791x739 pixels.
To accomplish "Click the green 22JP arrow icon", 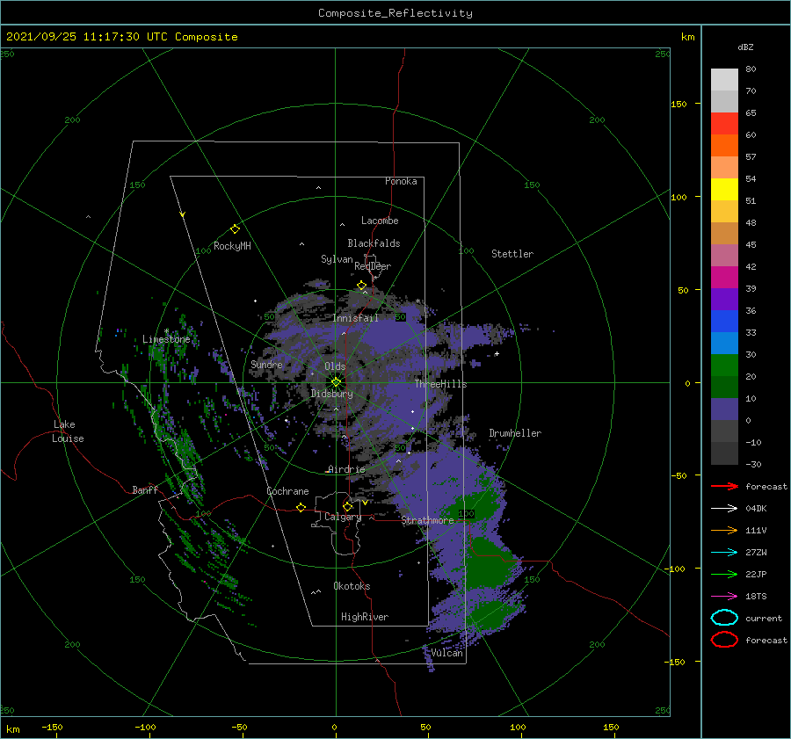I will (x=724, y=574).
